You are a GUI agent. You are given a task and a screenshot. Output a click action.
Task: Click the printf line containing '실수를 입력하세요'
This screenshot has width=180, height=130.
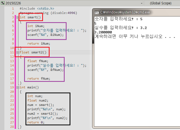click(x=57, y=66)
